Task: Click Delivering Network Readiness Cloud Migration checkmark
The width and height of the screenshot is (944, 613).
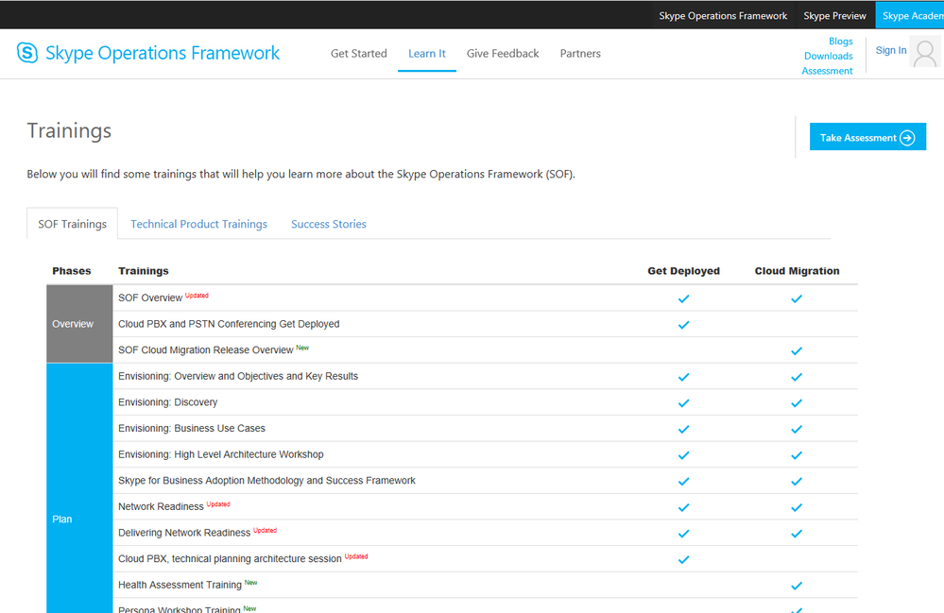Action: click(797, 534)
